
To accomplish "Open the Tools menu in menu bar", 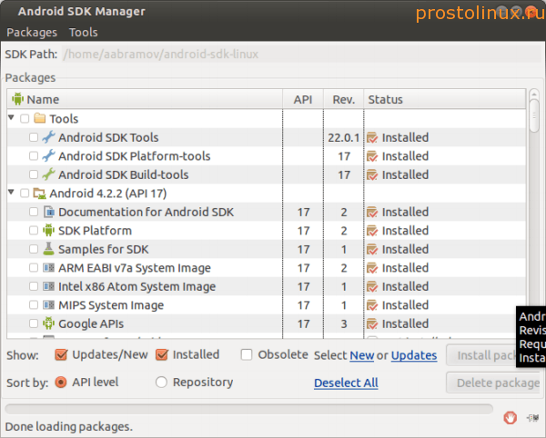I will pos(83,32).
